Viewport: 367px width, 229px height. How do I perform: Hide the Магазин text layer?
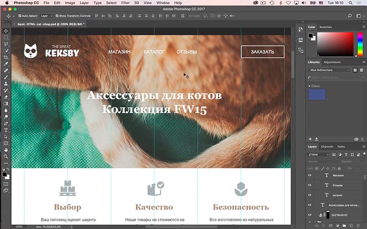point(310,175)
